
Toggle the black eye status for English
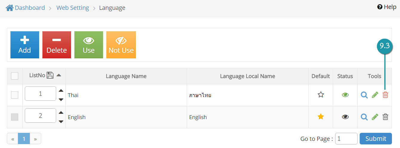coord(345,117)
